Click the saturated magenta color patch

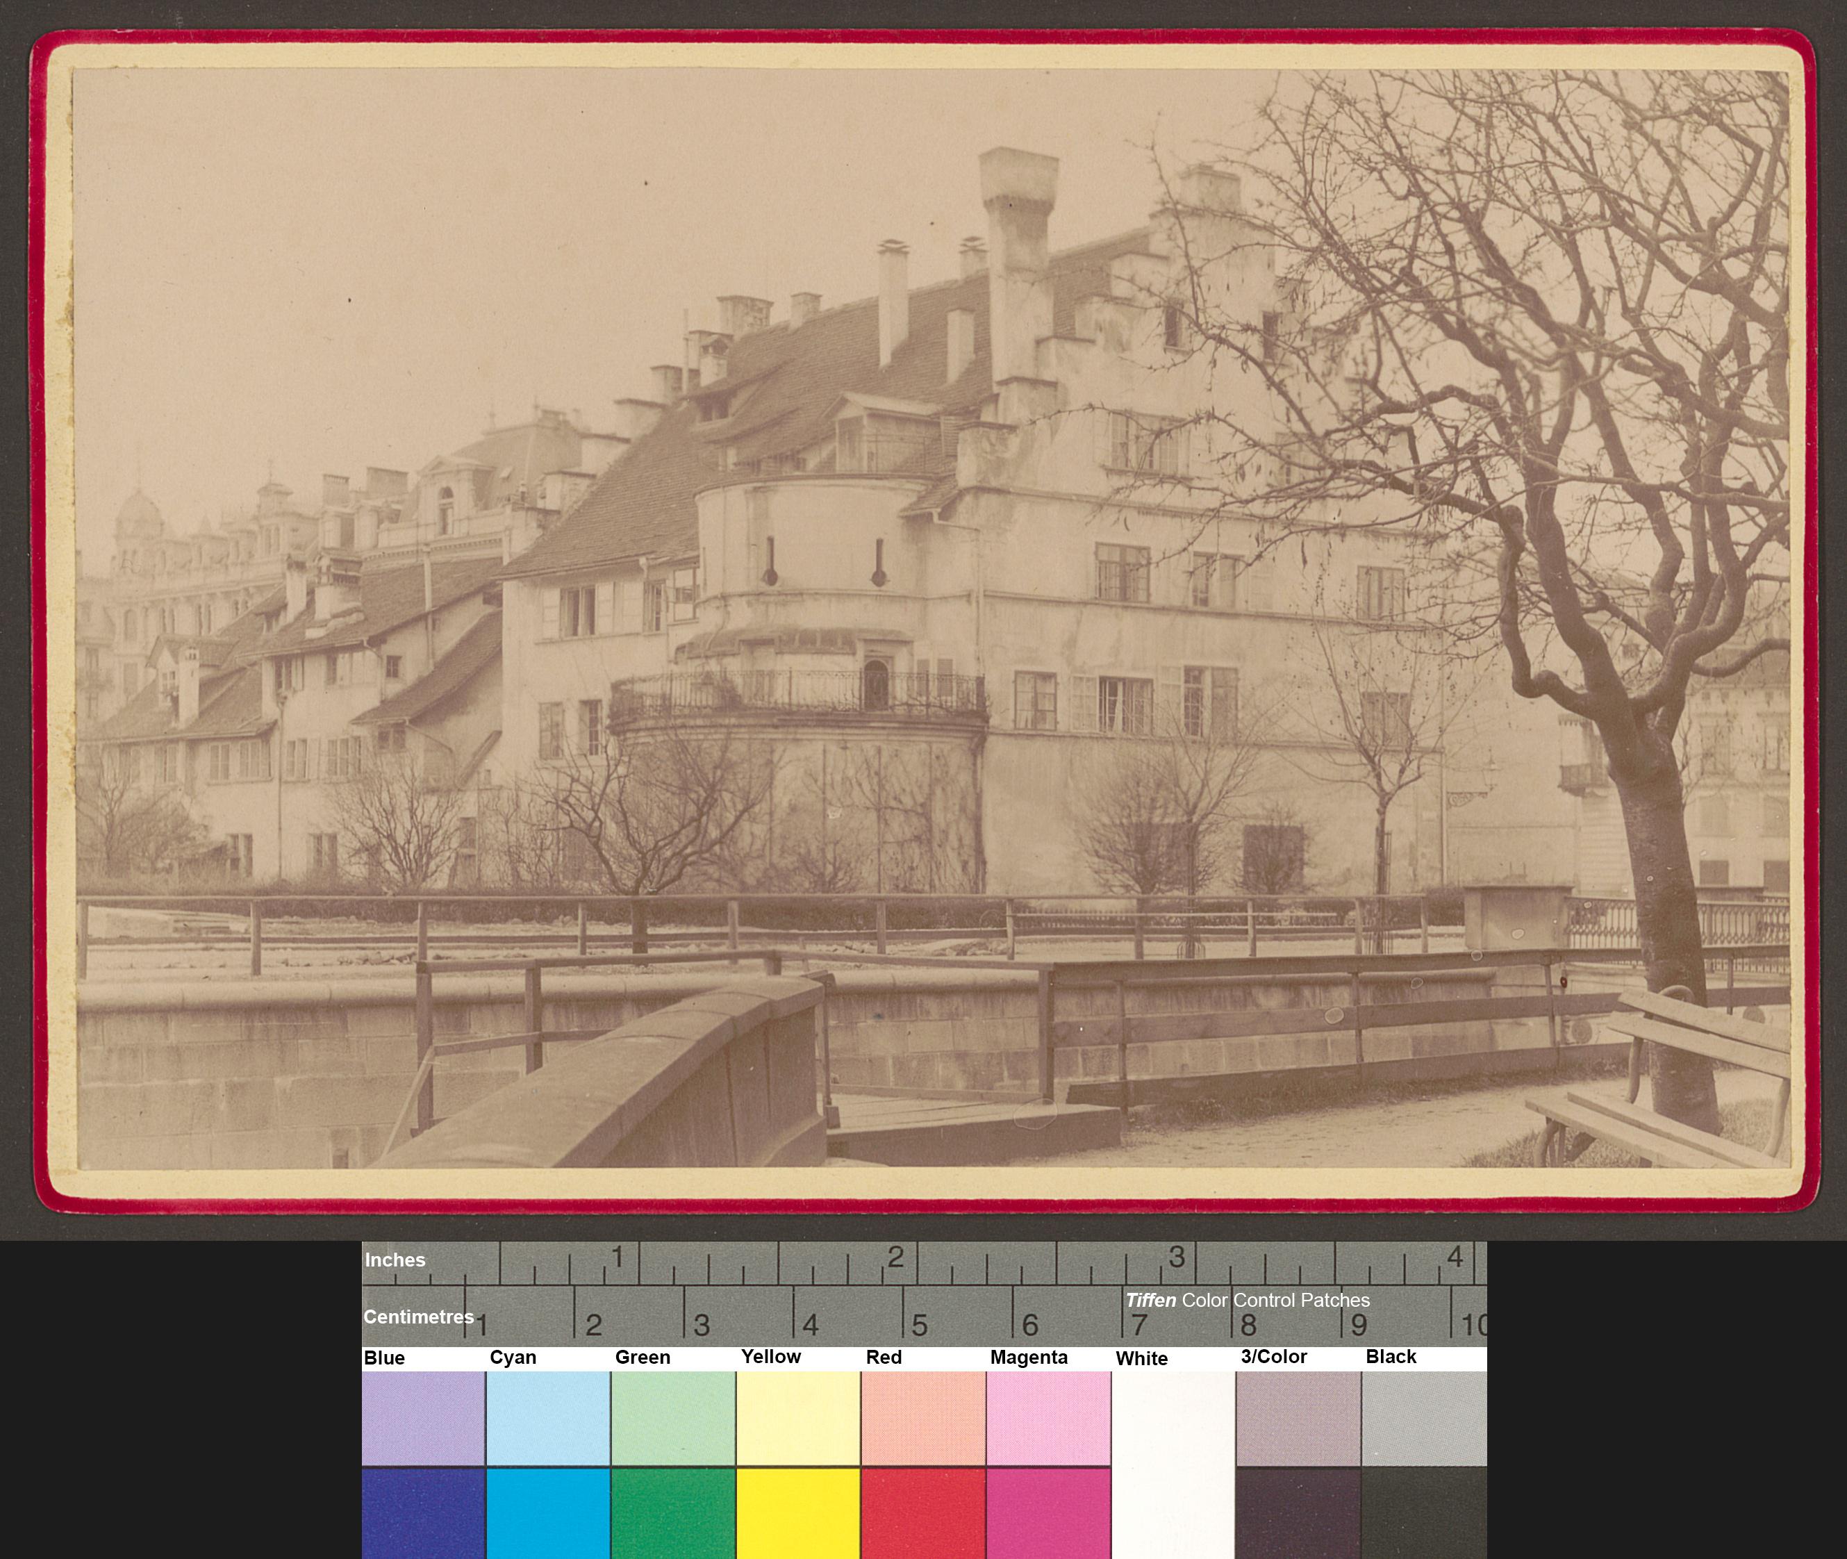1049,1513
